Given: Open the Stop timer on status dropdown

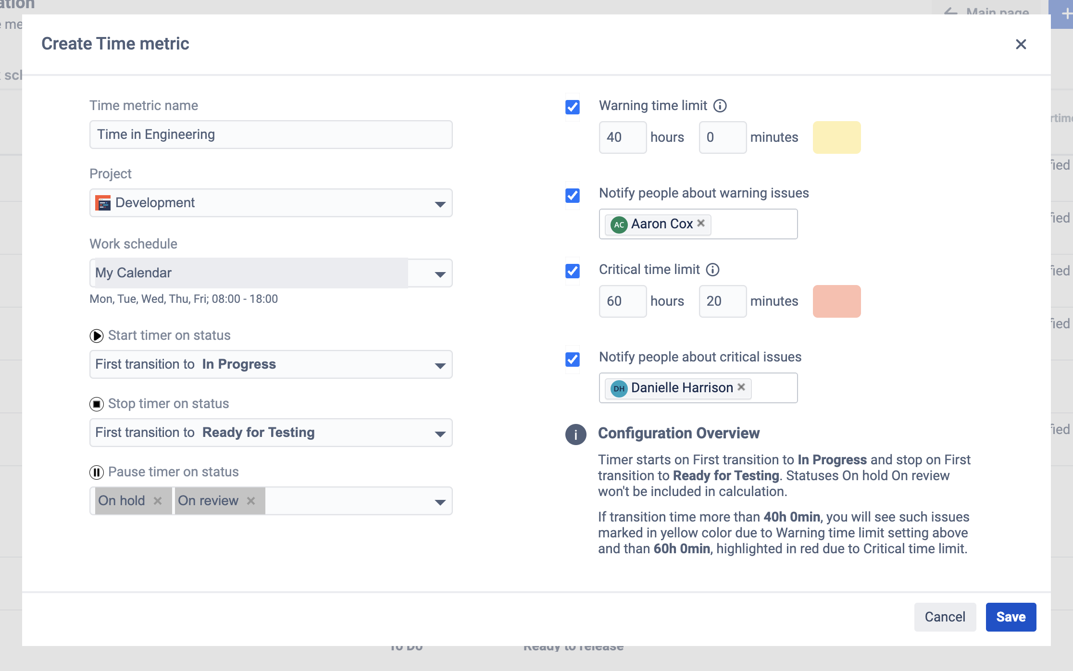Looking at the screenshot, I should coord(271,433).
